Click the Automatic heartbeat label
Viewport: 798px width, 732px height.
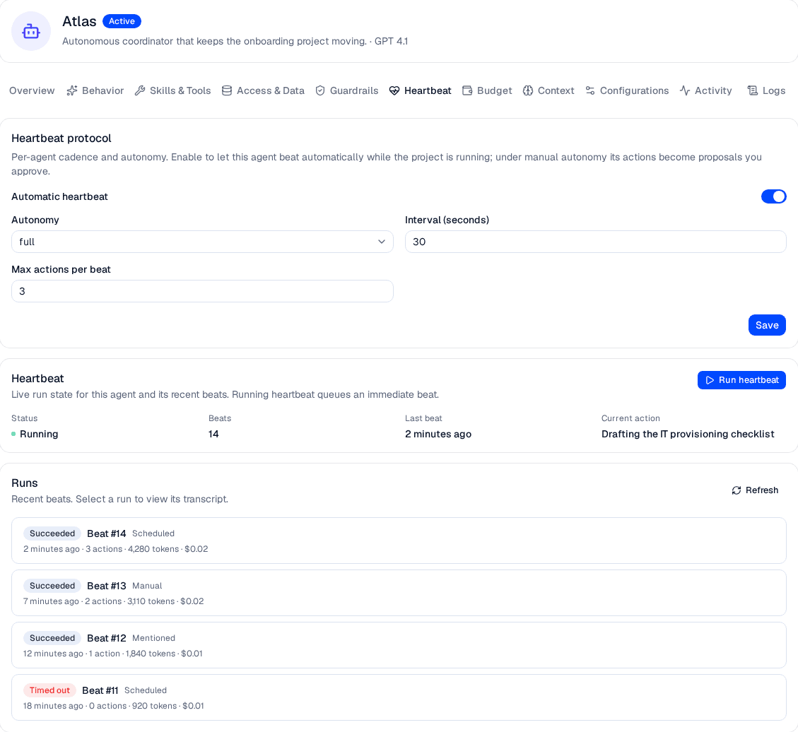click(59, 197)
